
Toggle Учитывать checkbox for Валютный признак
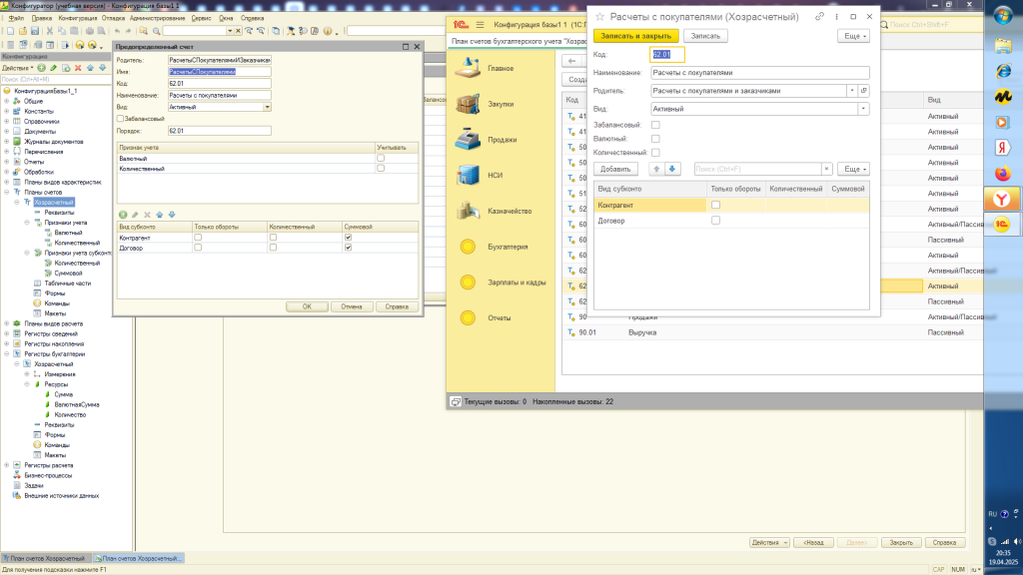click(381, 158)
